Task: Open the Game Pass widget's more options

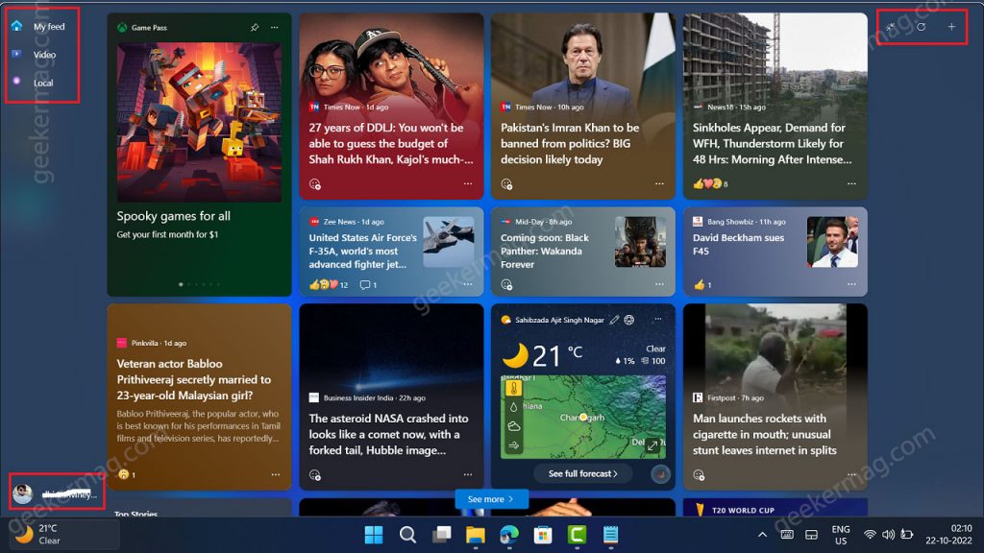Action: (274, 28)
